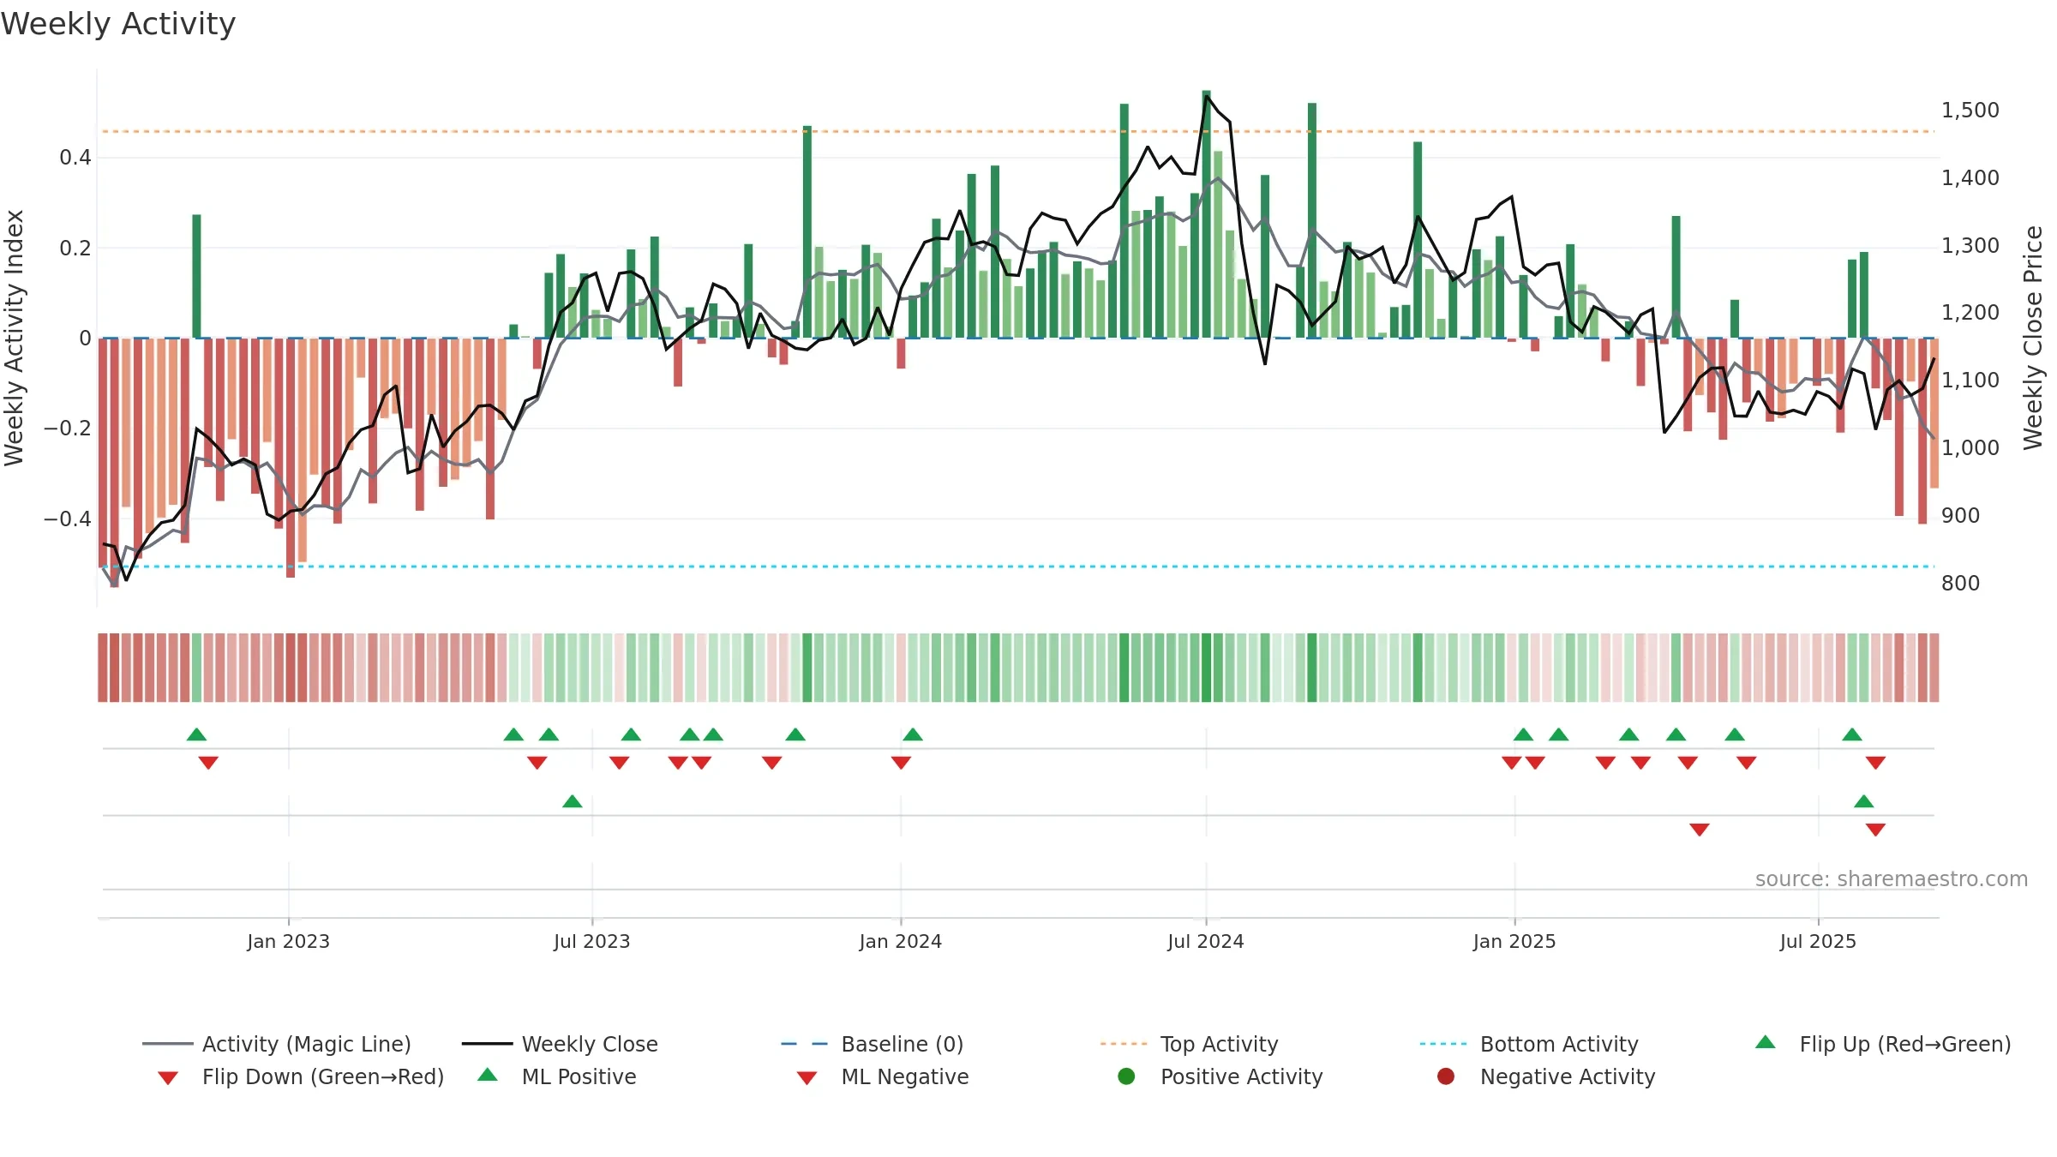Image resolution: width=2057 pixels, height=1157 pixels.
Task: Toggle Flip Up (Red→Green) legend entry
Action: tap(1882, 1044)
